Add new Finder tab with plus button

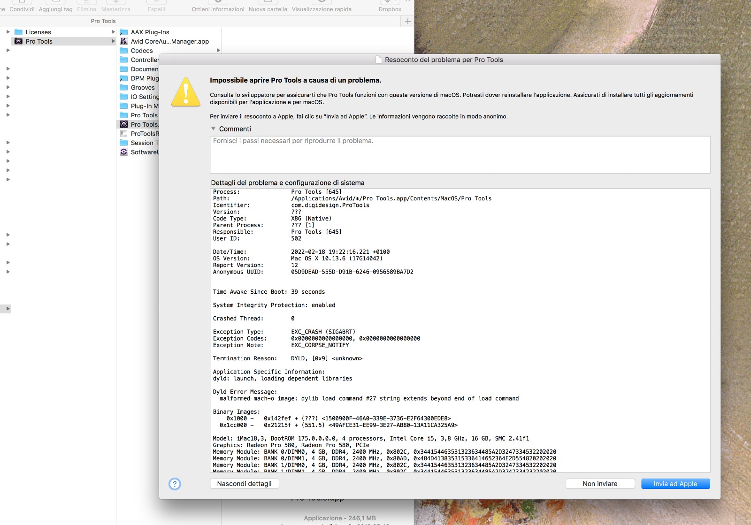click(x=407, y=21)
